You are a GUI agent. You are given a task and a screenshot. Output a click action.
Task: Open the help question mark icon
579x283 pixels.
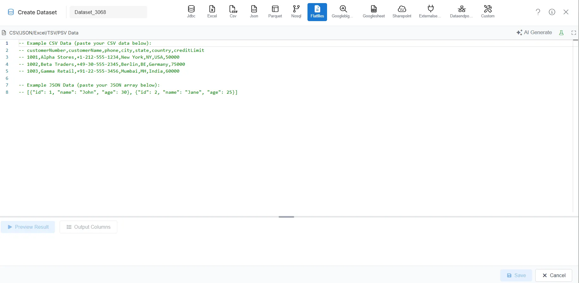click(538, 12)
